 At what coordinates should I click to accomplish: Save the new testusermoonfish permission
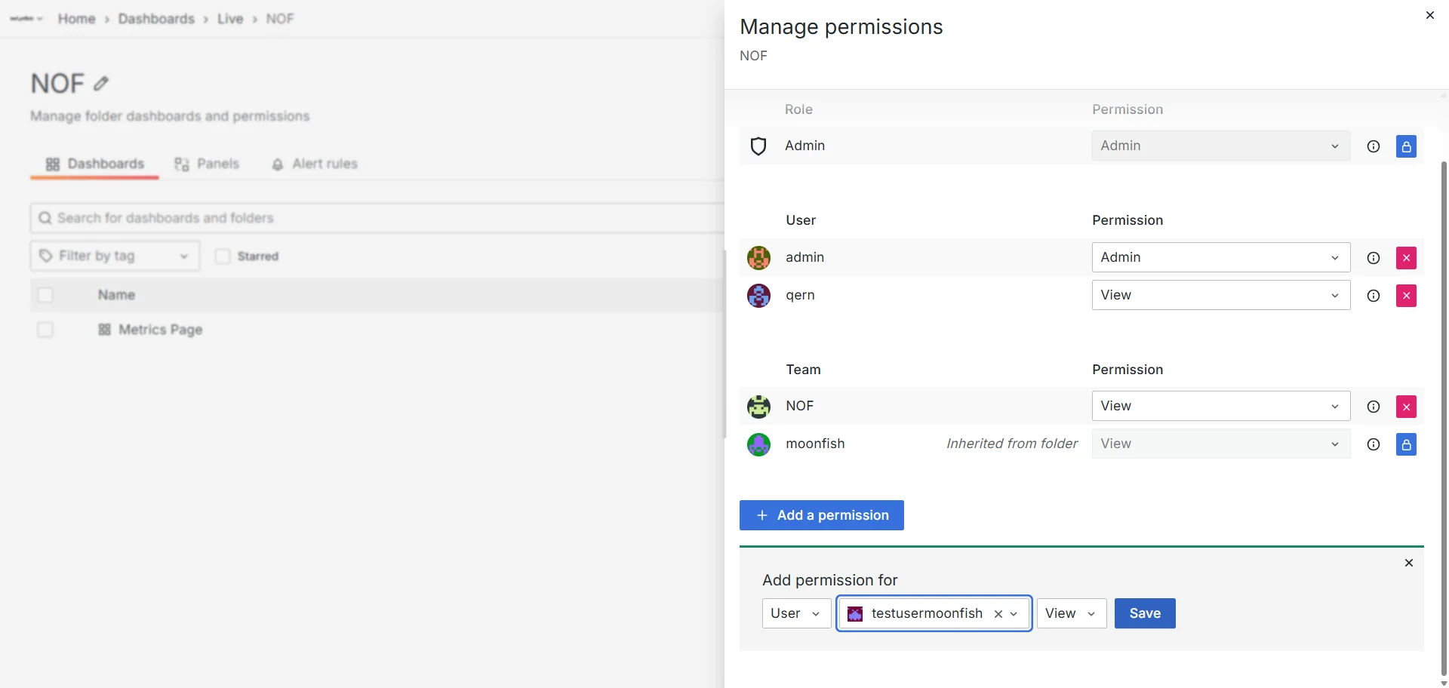[1143, 613]
